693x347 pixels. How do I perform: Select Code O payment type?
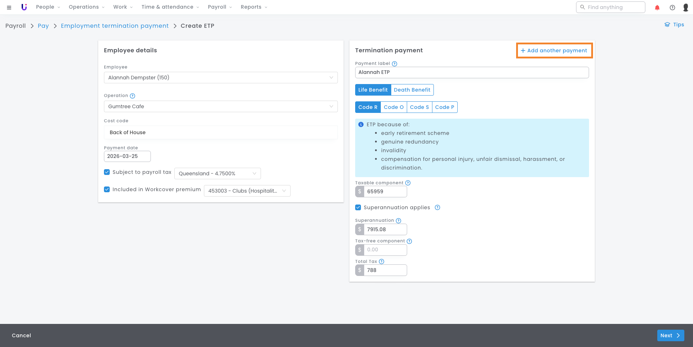tap(393, 107)
